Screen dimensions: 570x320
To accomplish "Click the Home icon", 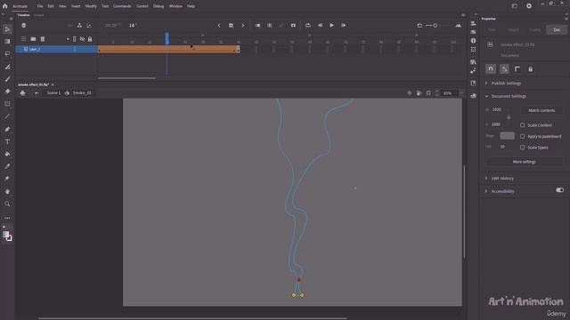I will [x=4, y=6].
